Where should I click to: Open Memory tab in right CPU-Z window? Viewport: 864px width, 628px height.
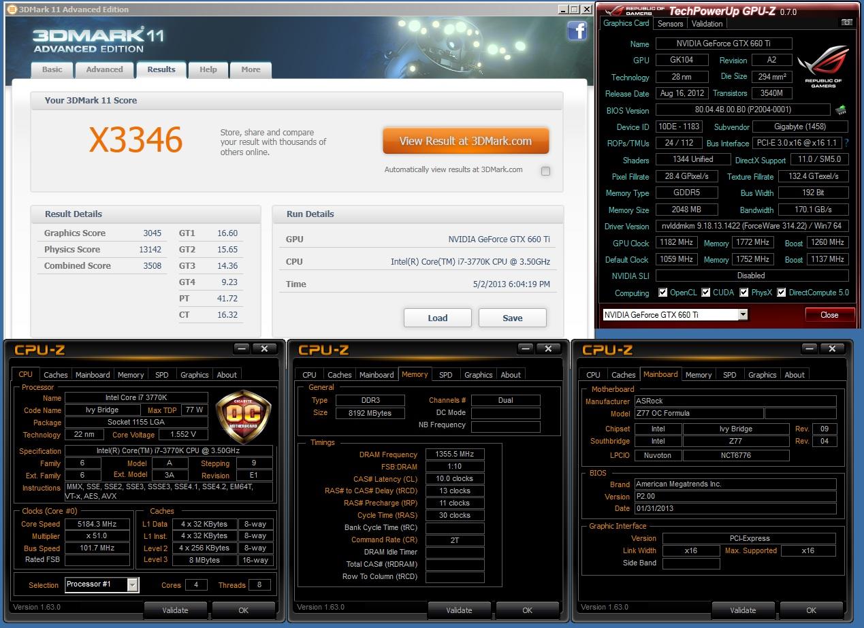coord(699,375)
